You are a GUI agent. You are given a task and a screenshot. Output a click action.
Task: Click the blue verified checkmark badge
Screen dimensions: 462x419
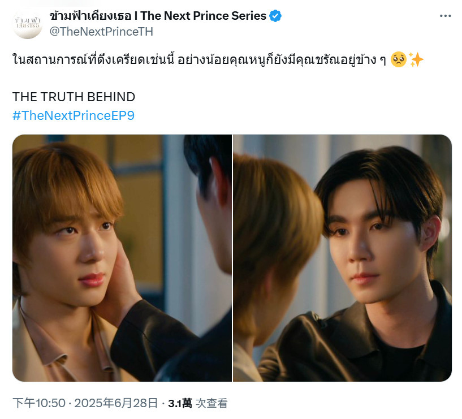275,16
